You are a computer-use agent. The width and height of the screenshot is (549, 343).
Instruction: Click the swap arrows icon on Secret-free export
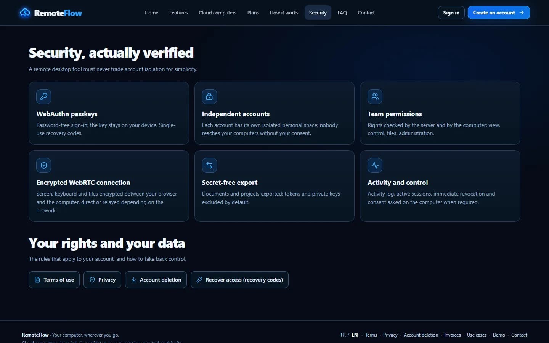pos(209,165)
